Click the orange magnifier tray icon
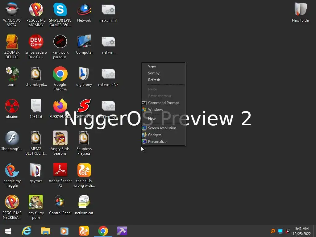316x237 pixels. (x=273, y=231)
